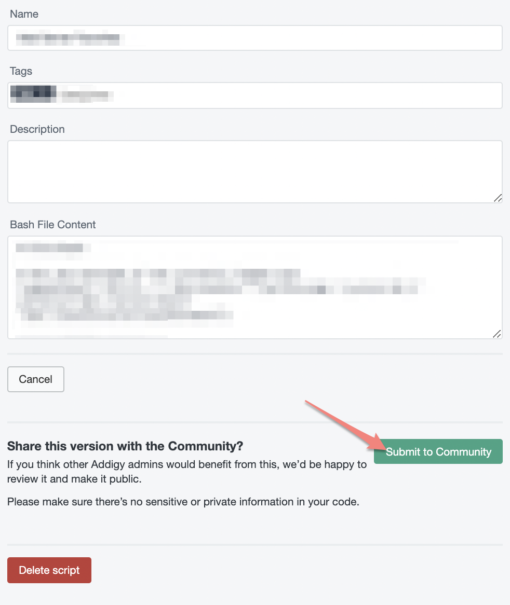Click the Addigy admins review paragraph
This screenshot has height=605, width=510.
[187, 472]
